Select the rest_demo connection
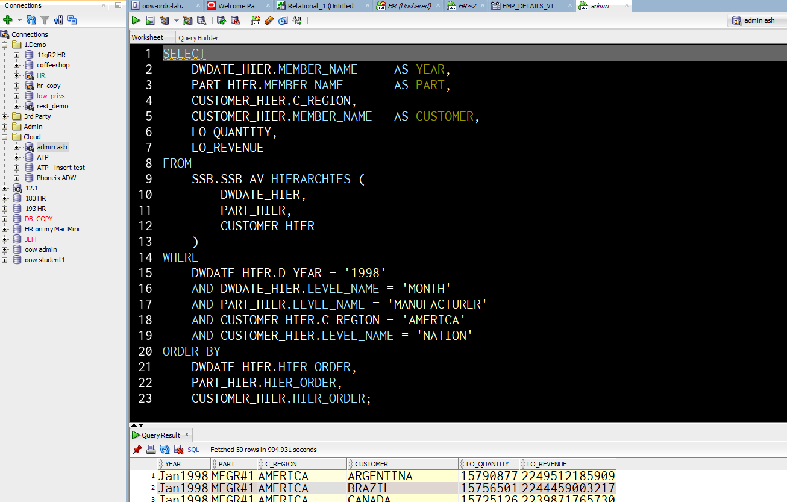 52,106
